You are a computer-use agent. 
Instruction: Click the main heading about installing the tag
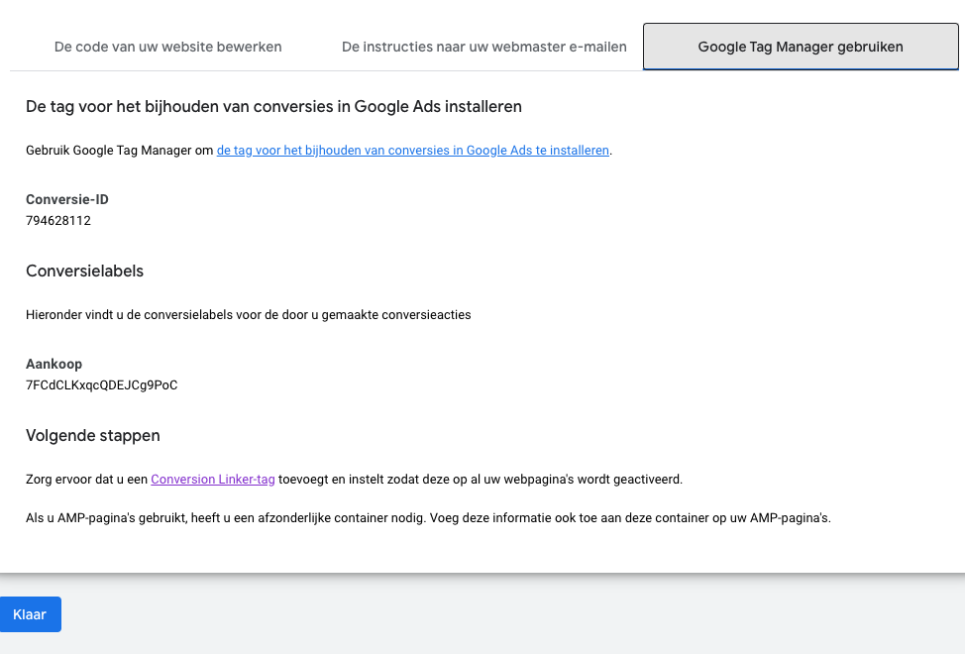point(273,106)
